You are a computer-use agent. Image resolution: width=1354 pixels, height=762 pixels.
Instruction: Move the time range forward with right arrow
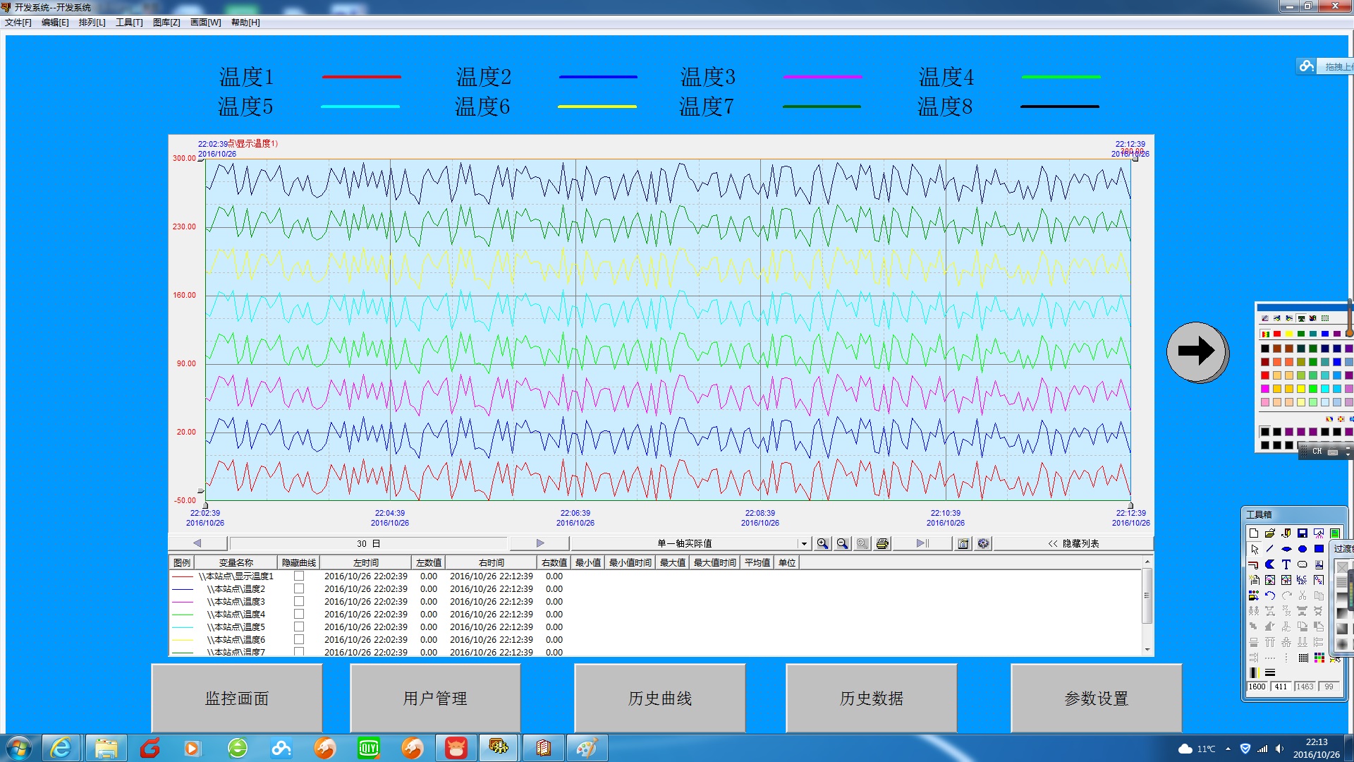[540, 543]
